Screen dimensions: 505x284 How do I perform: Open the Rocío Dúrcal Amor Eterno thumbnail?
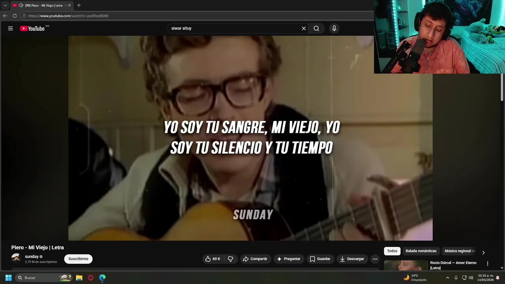tap(406, 265)
